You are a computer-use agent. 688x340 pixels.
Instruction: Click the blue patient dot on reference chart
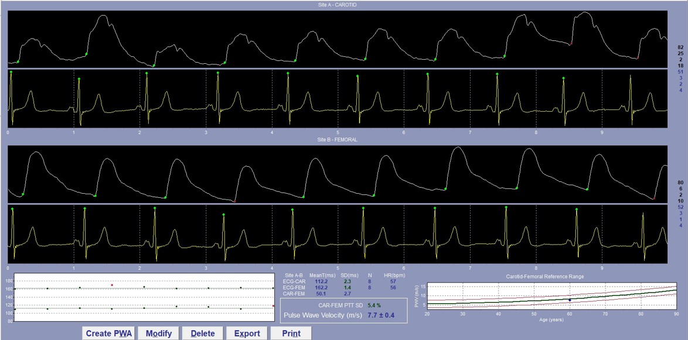pos(569,300)
